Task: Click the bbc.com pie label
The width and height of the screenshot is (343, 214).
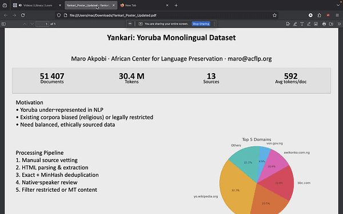Action: (304, 183)
